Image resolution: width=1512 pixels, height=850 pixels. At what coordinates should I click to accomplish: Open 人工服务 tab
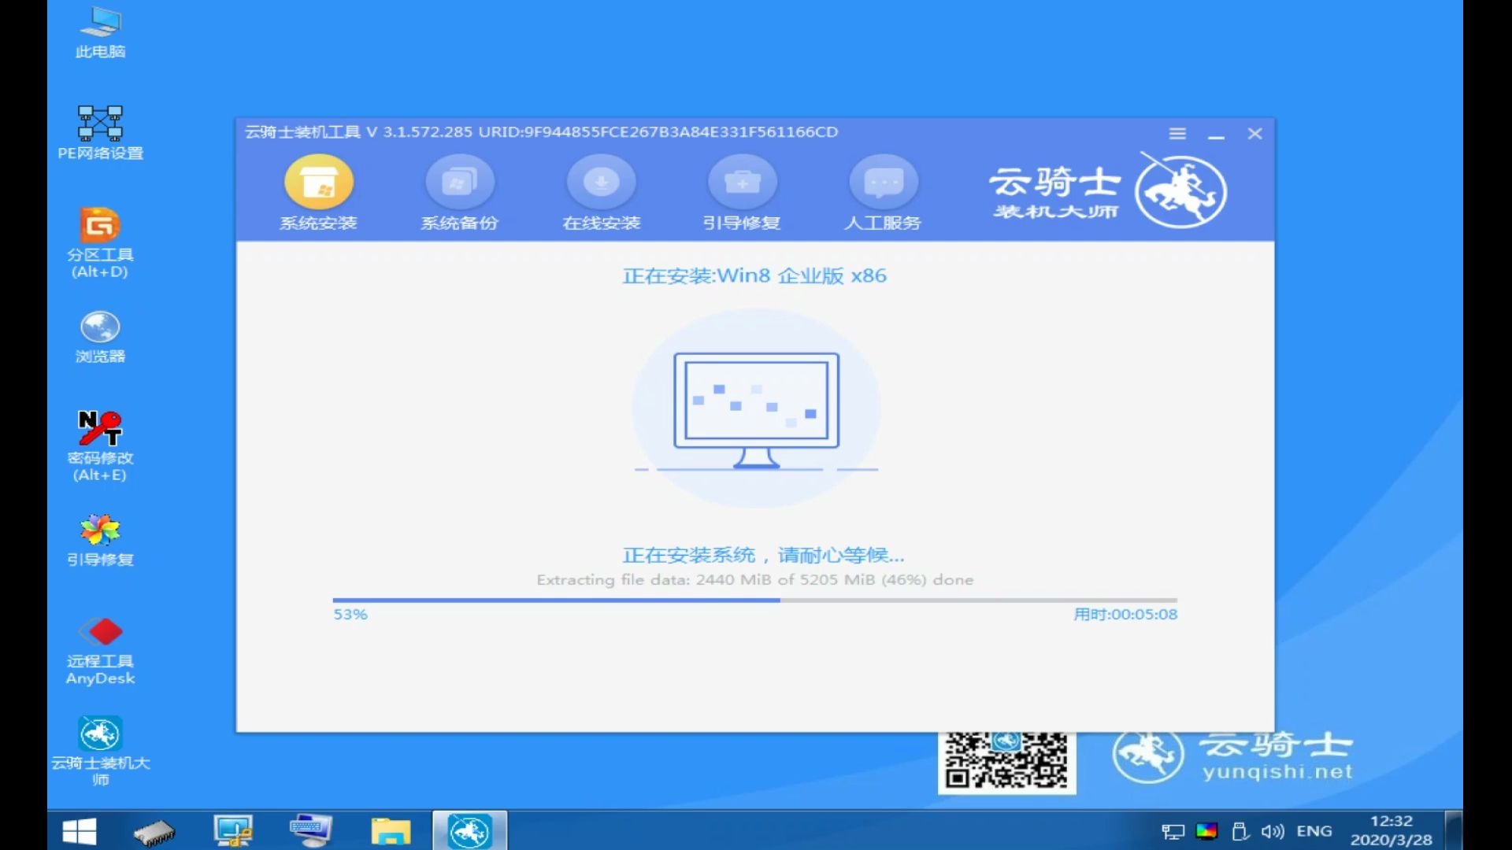[883, 193]
